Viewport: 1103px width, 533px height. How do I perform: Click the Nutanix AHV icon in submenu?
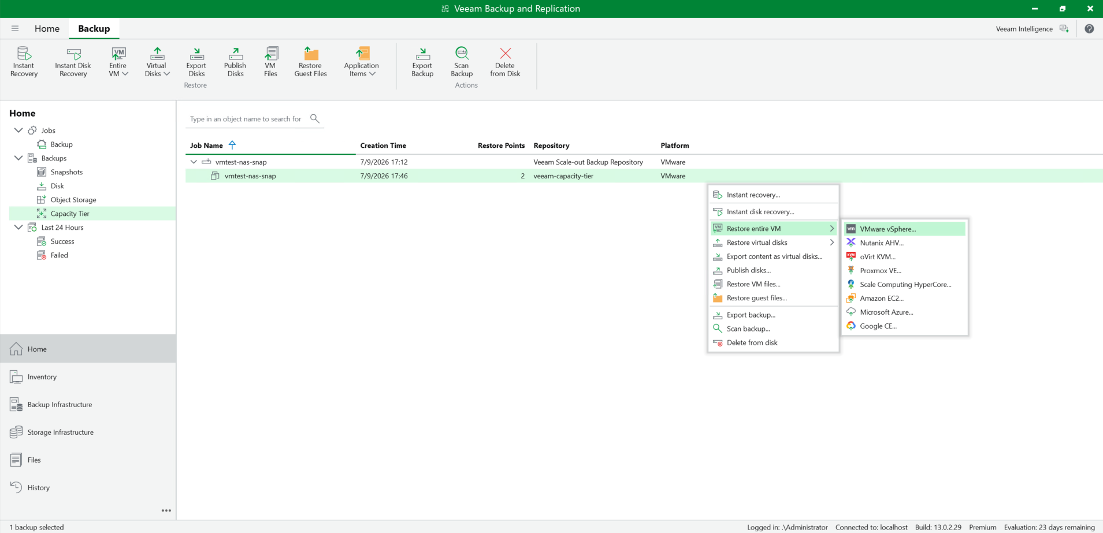point(851,243)
